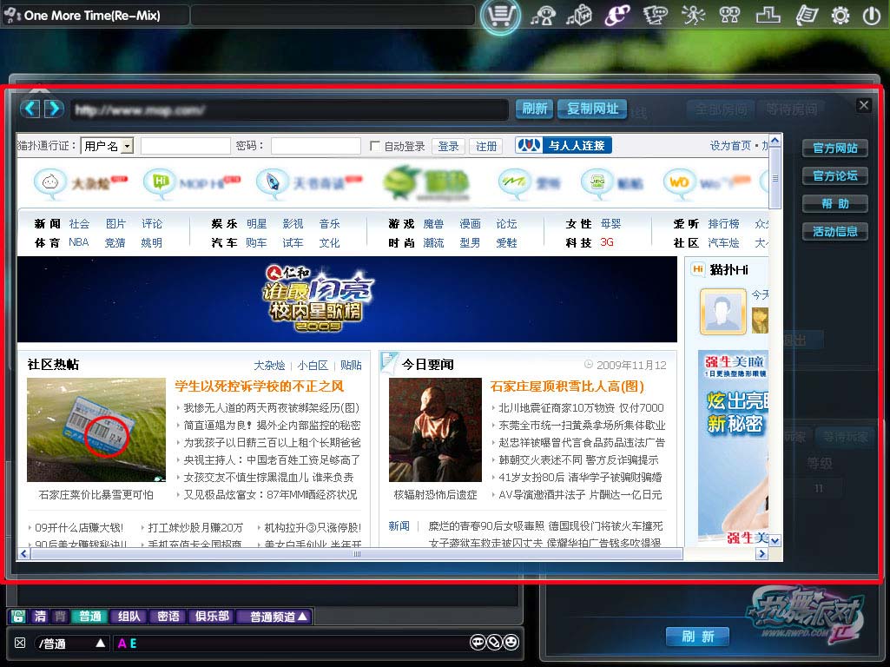Open the notepad chat bubble icon
Viewport: 890px width, 667px height.
pyautogui.click(x=655, y=16)
